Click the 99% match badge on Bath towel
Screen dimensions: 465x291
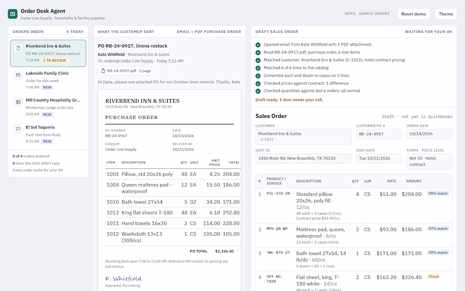(x=438, y=253)
